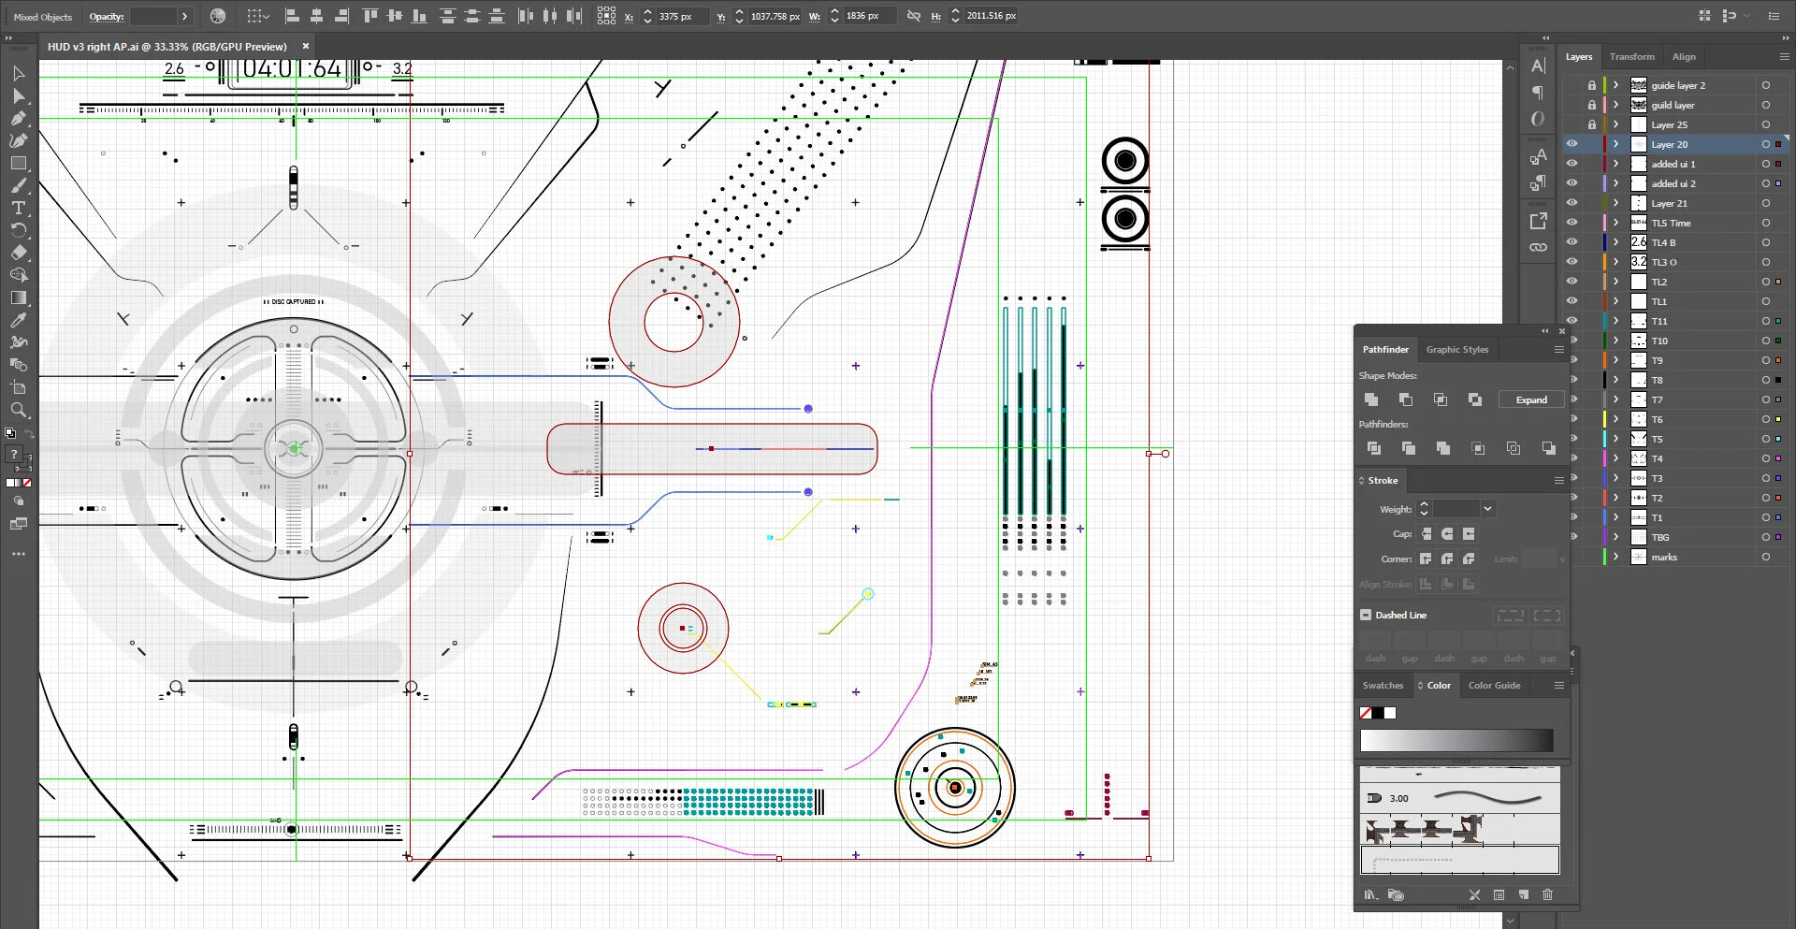
Task: Click the Pathfinder Expand button
Action: (1531, 399)
